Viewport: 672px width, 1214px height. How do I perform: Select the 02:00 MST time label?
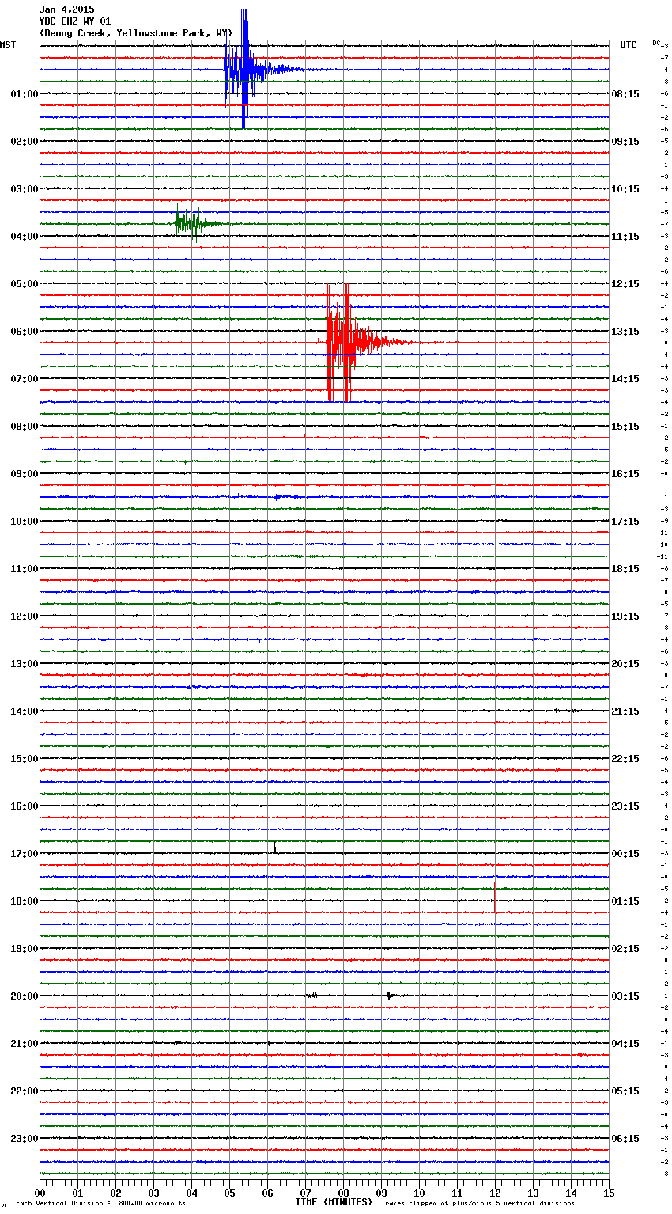(24, 142)
